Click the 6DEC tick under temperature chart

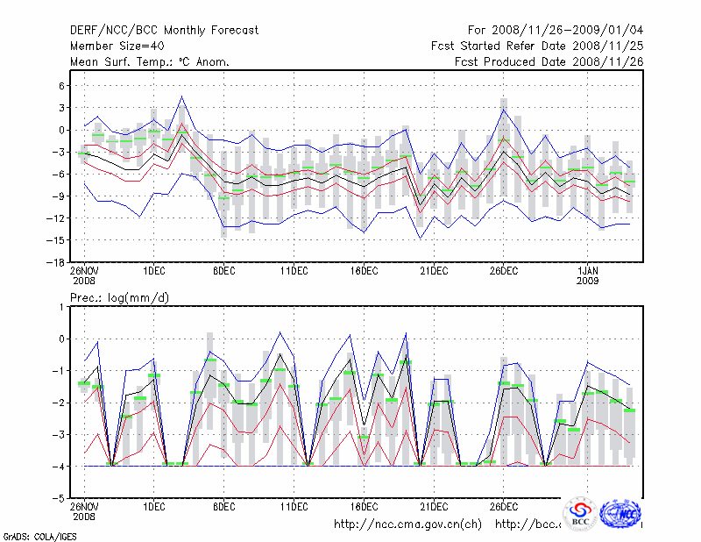click(x=223, y=271)
